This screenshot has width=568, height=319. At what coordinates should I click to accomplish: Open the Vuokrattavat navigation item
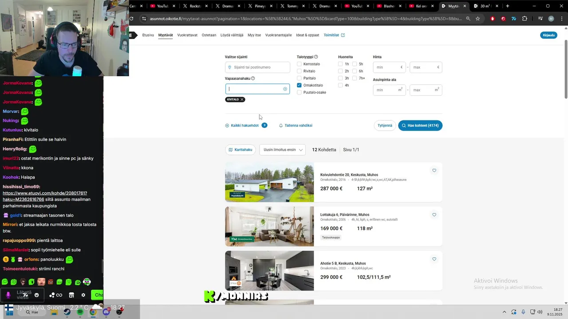(187, 35)
